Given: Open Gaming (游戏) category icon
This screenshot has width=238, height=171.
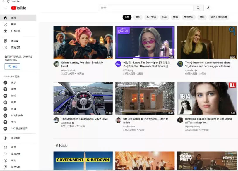Looking at the screenshot, I should coord(5,96).
